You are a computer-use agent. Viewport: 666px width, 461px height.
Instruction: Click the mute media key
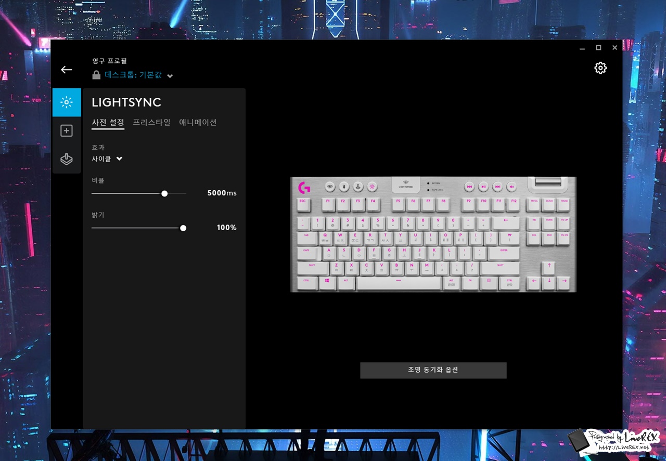[x=511, y=187]
